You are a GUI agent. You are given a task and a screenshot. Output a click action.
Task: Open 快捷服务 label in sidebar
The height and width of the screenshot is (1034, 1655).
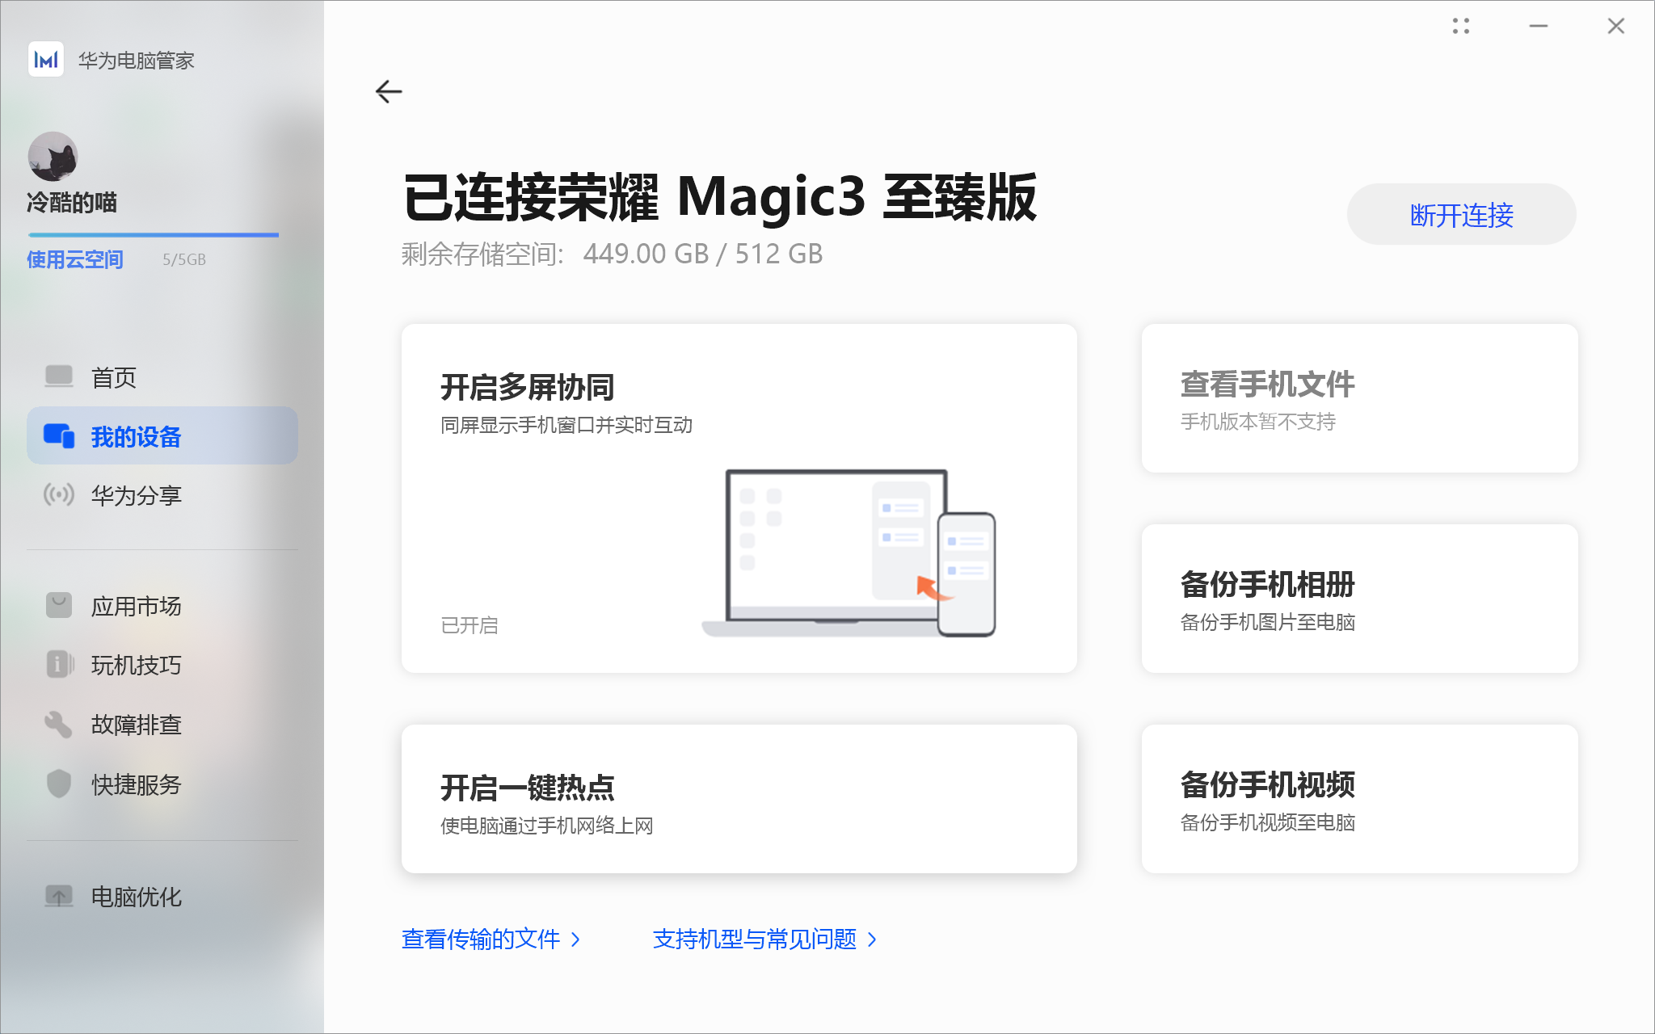tap(136, 784)
